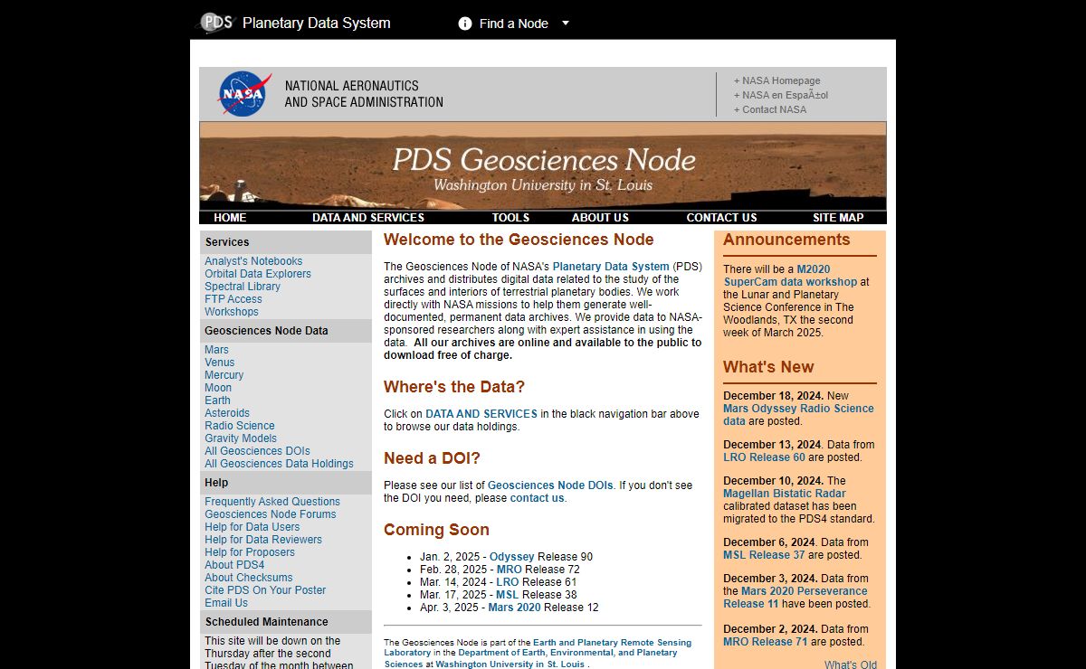The image size is (1086, 669).
Task: Select Mars under Geosciences Node Data
Action: (216, 350)
